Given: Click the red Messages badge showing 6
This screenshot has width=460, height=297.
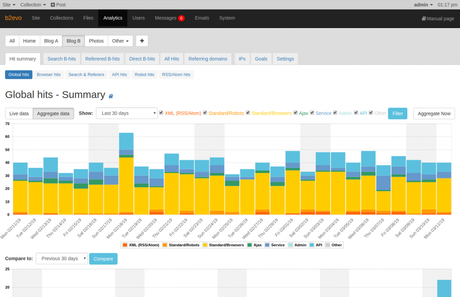Looking at the screenshot, I should coord(181,18).
